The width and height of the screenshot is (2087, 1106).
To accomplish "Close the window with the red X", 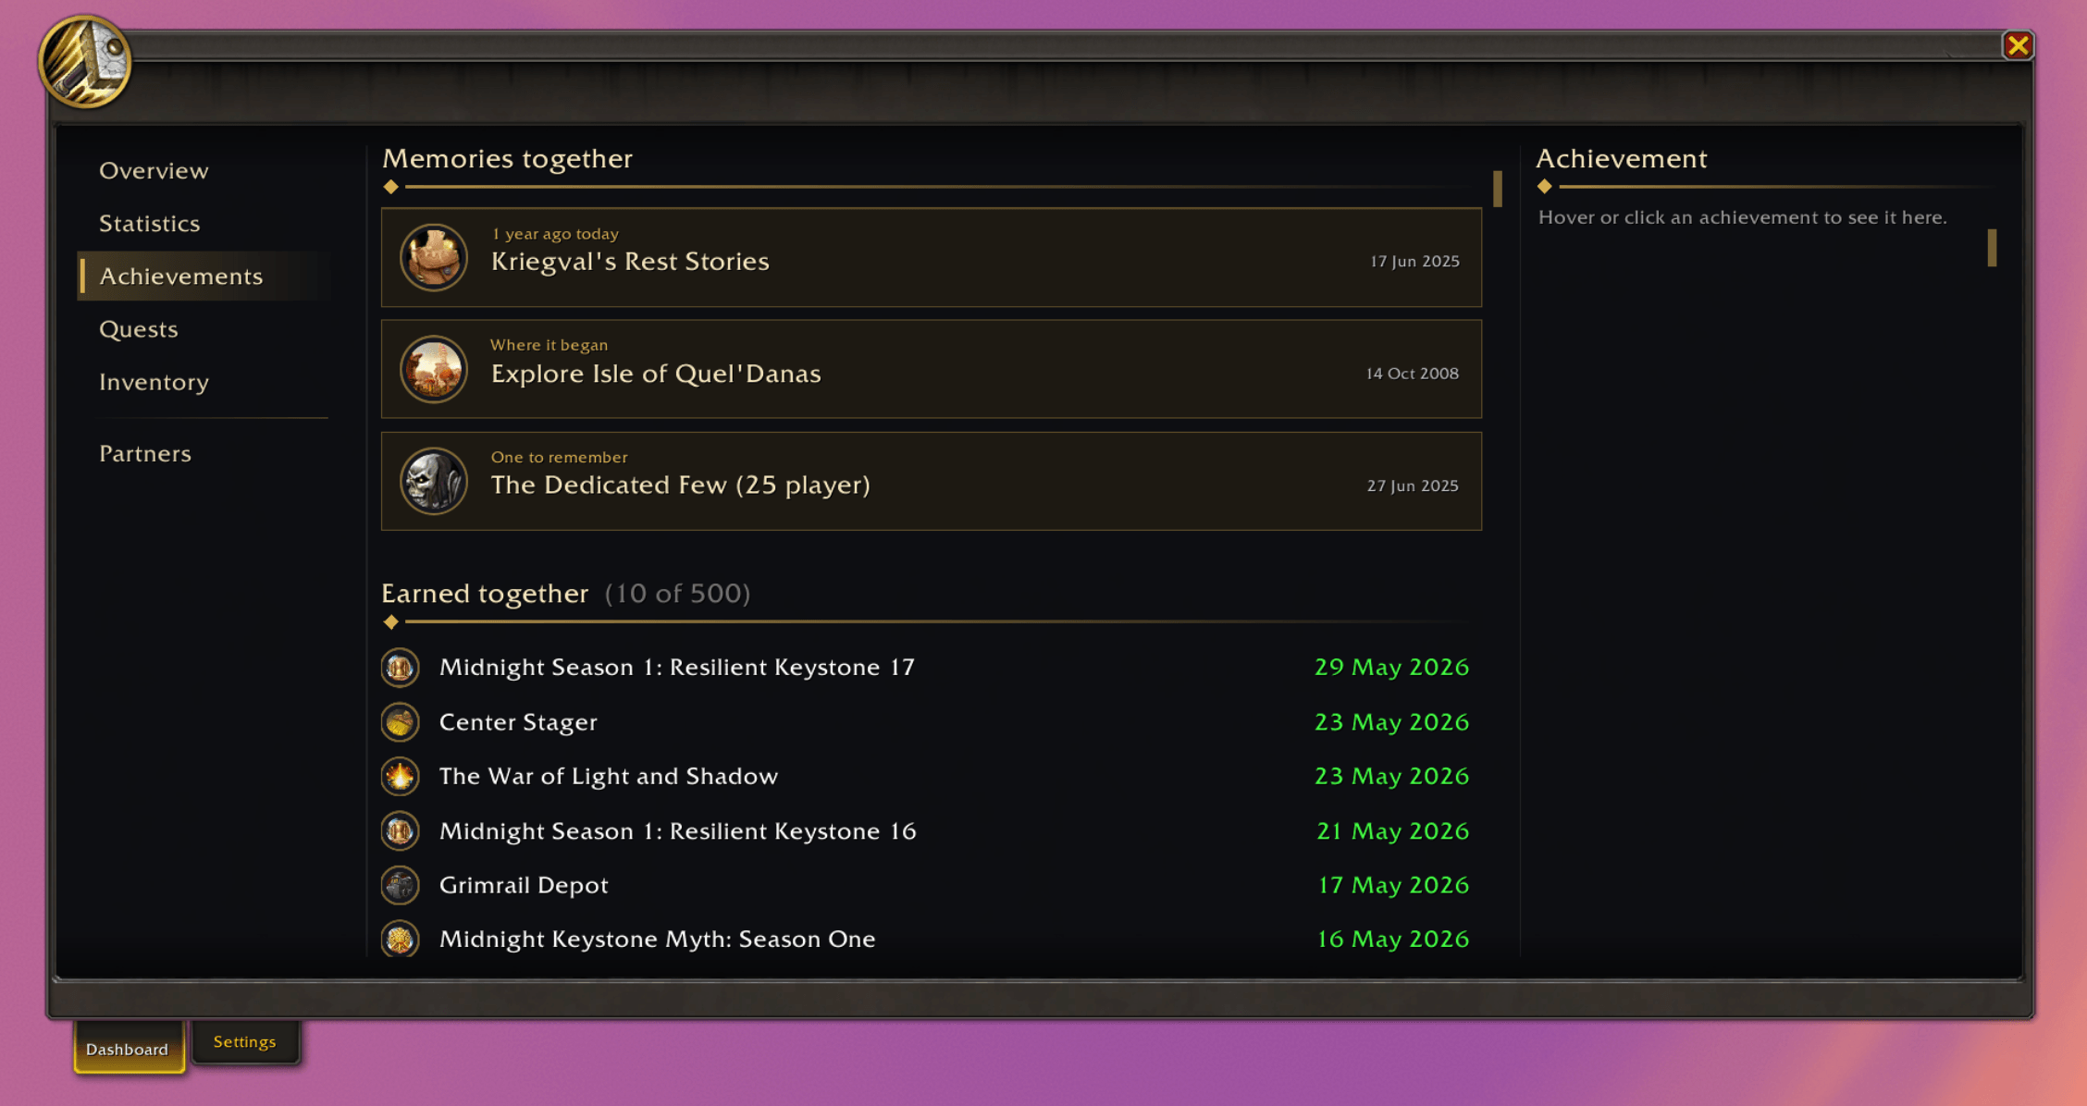I will pyautogui.click(x=2018, y=45).
